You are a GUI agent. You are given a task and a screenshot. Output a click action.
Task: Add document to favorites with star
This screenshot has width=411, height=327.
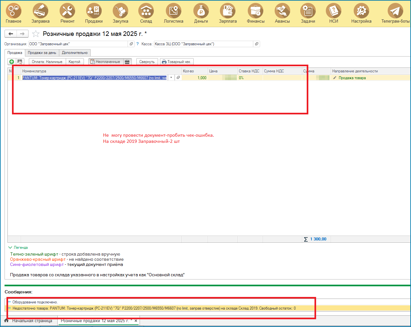tap(36, 34)
